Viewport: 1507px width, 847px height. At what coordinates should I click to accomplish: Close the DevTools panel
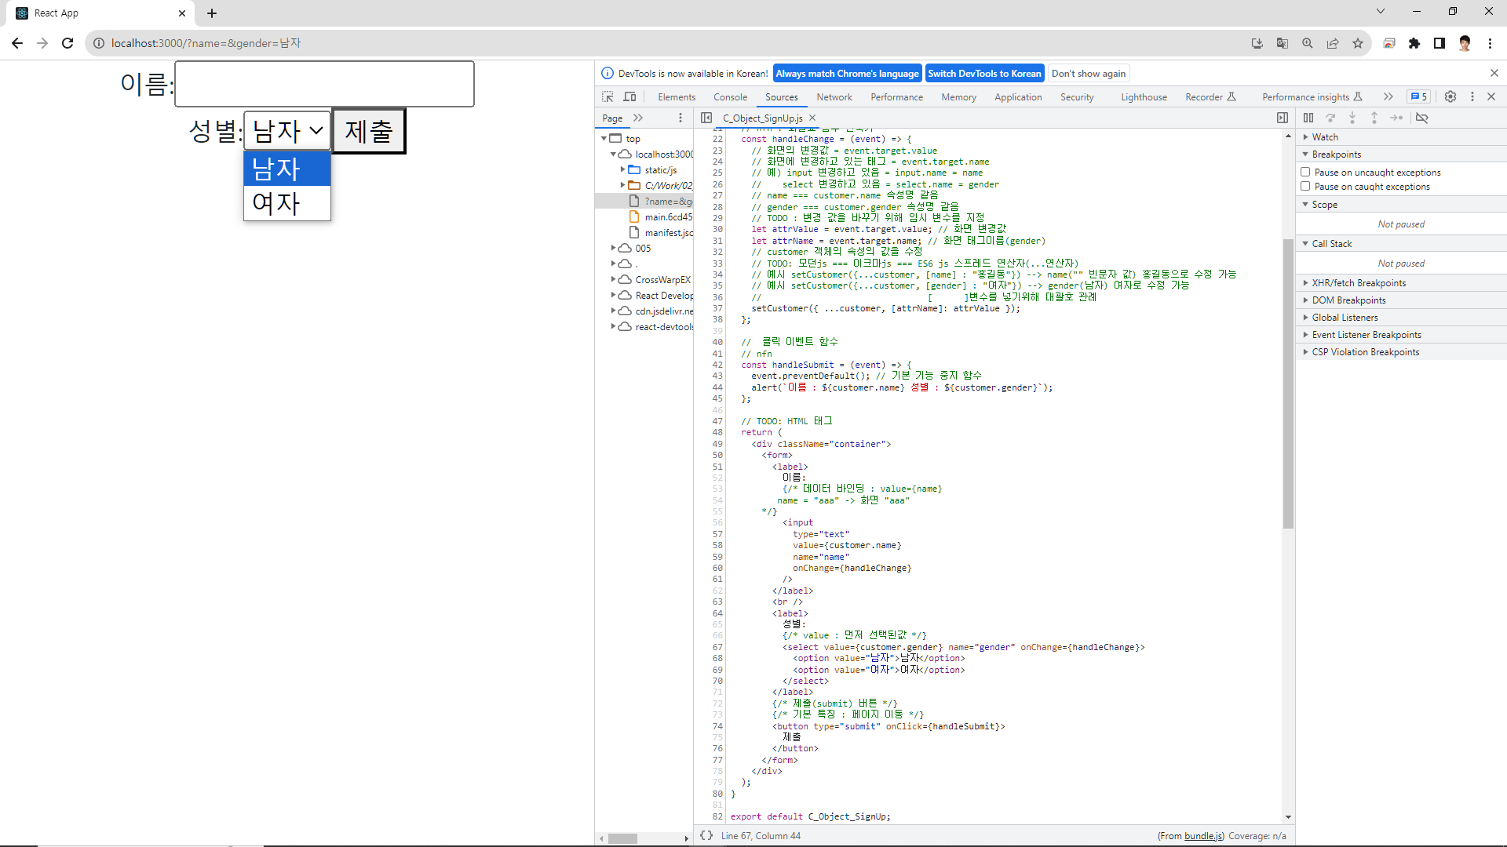1491,96
